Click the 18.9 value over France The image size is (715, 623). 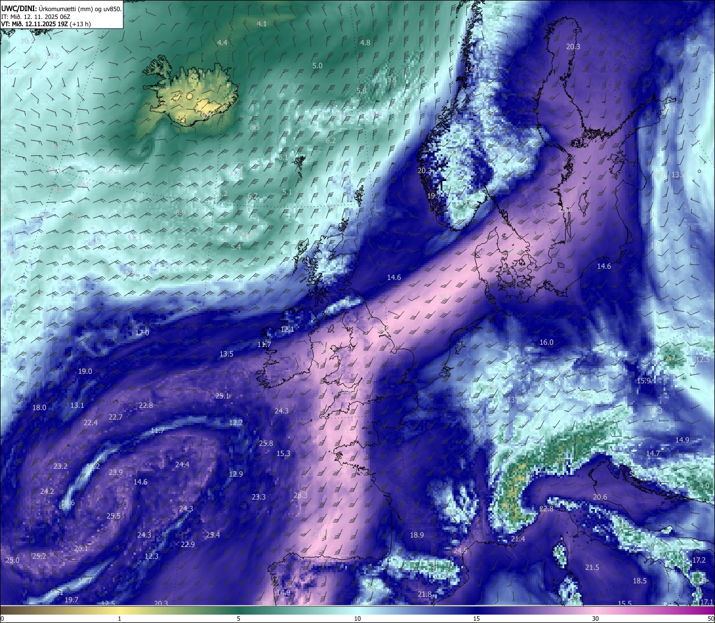tap(417, 535)
